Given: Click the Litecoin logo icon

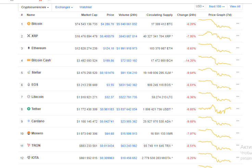Looking at the screenshot, I should [29, 97].
